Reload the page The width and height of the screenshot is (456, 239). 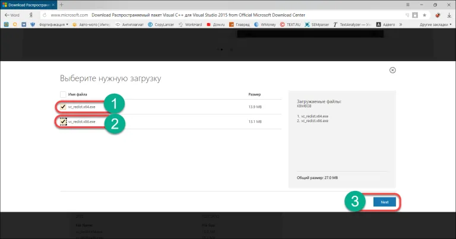(x=45, y=15)
